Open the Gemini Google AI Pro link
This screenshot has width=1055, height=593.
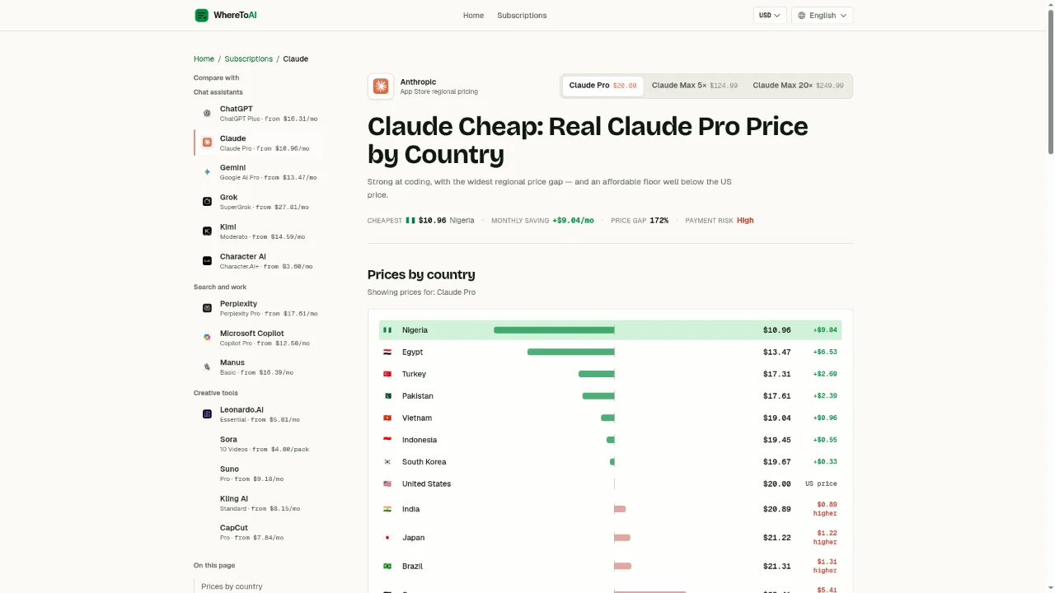click(260, 172)
